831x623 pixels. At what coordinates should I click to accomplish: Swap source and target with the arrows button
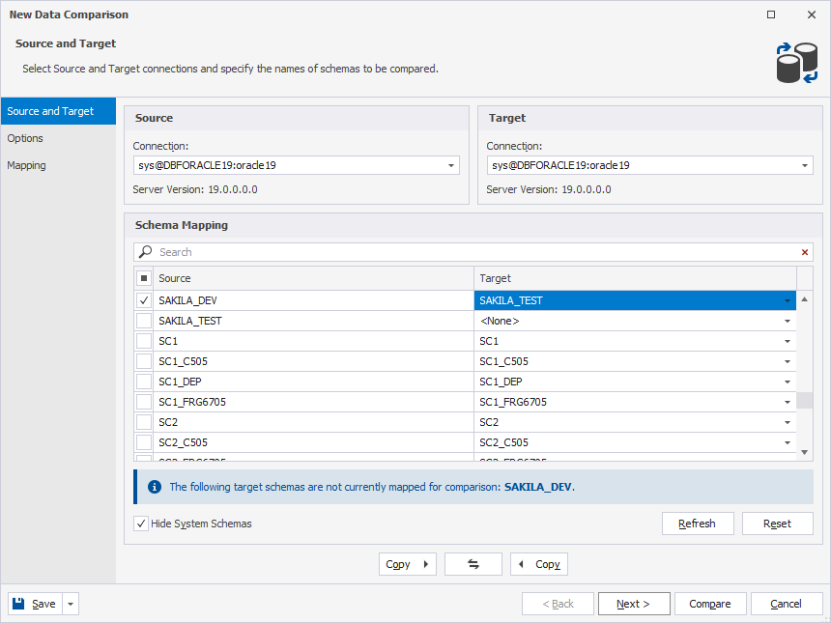point(473,564)
